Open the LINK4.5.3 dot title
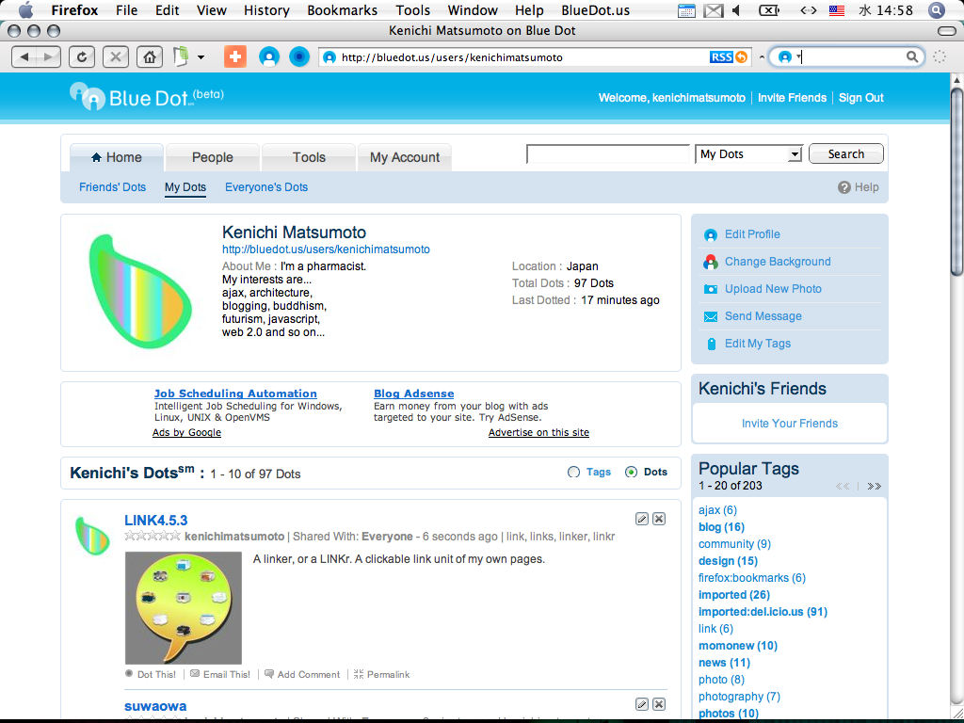 pos(155,521)
